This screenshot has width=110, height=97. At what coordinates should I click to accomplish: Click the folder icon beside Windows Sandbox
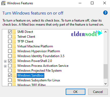[x=14, y=75]
